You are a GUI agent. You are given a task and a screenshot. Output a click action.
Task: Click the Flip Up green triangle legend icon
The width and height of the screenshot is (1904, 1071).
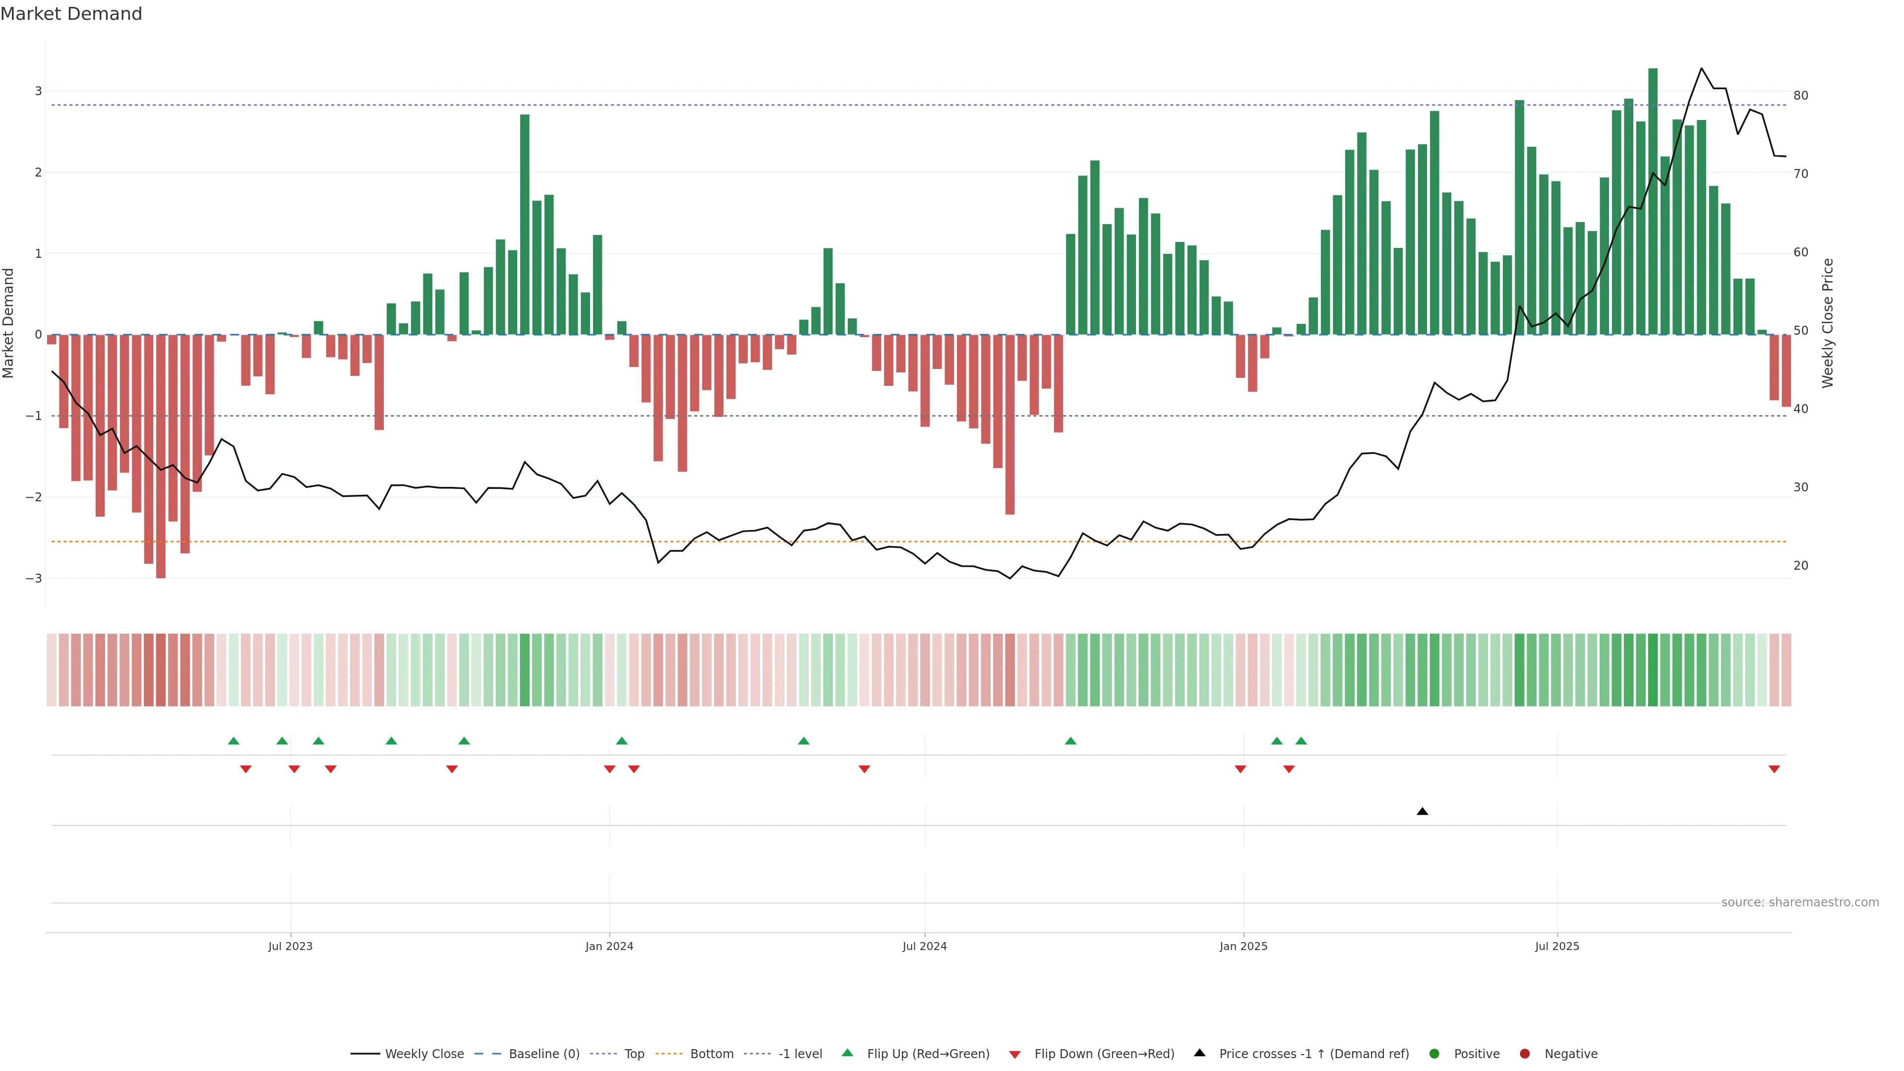[847, 1053]
